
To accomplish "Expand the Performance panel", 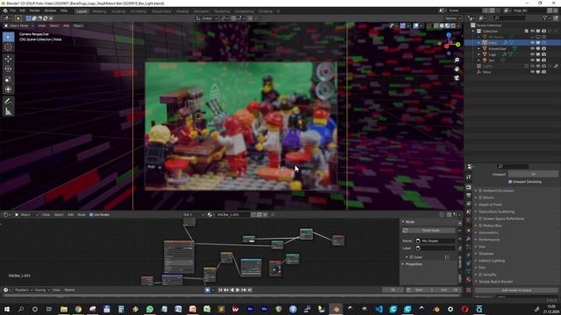I will 489,240.
